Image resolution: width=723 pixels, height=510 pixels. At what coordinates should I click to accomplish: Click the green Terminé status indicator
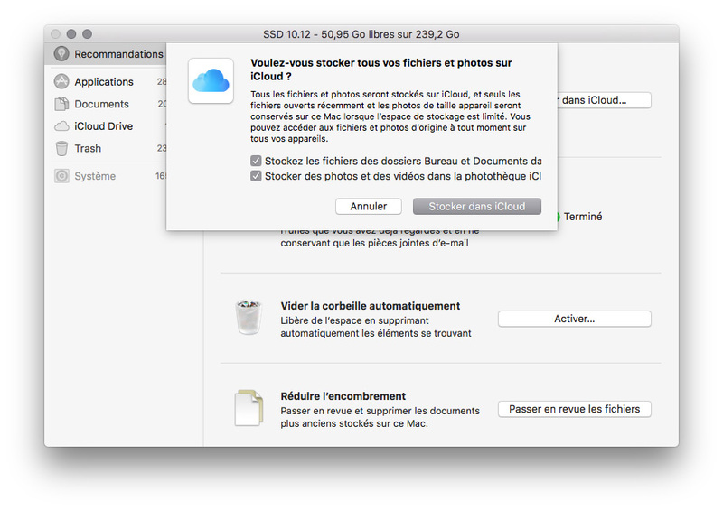(559, 217)
